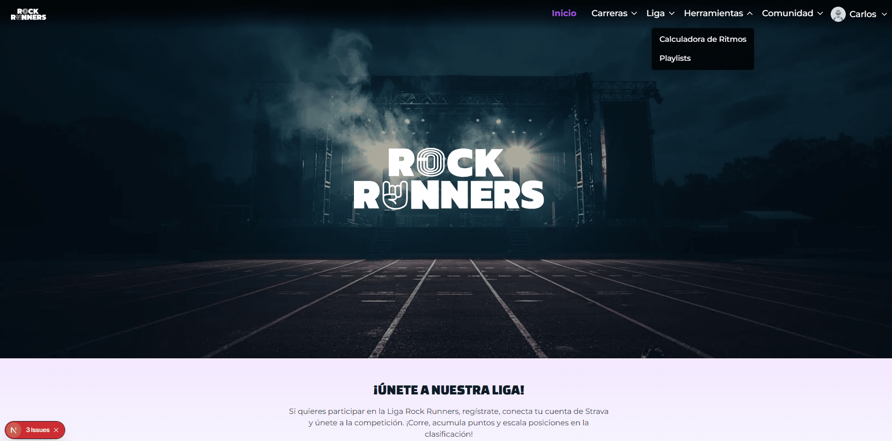Open the Liga navigation menu label
Viewport: 892px width, 441px height.
[655, 13]
